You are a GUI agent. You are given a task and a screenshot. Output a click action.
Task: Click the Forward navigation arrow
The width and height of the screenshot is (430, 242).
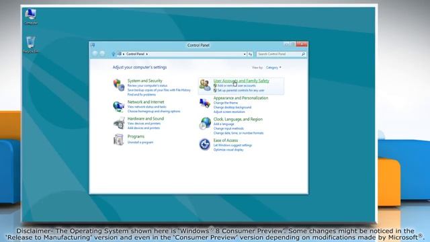tap(102, 54)
